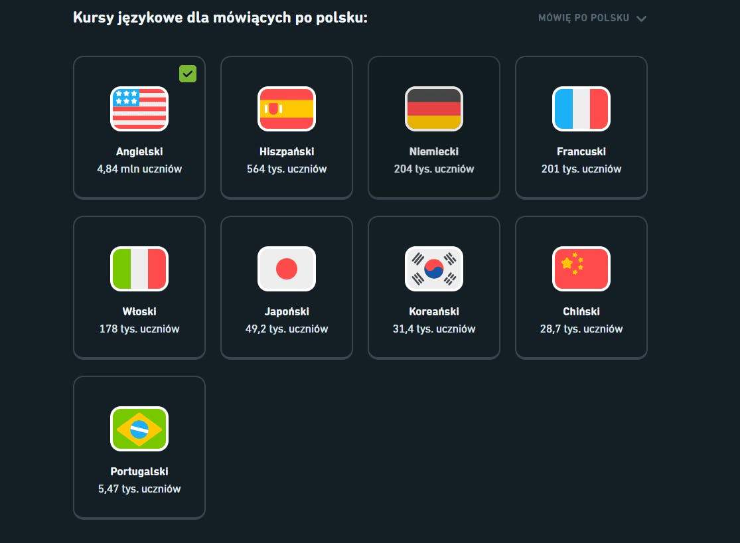
Task: Click the Francuski course label
Action: [581, 151]
